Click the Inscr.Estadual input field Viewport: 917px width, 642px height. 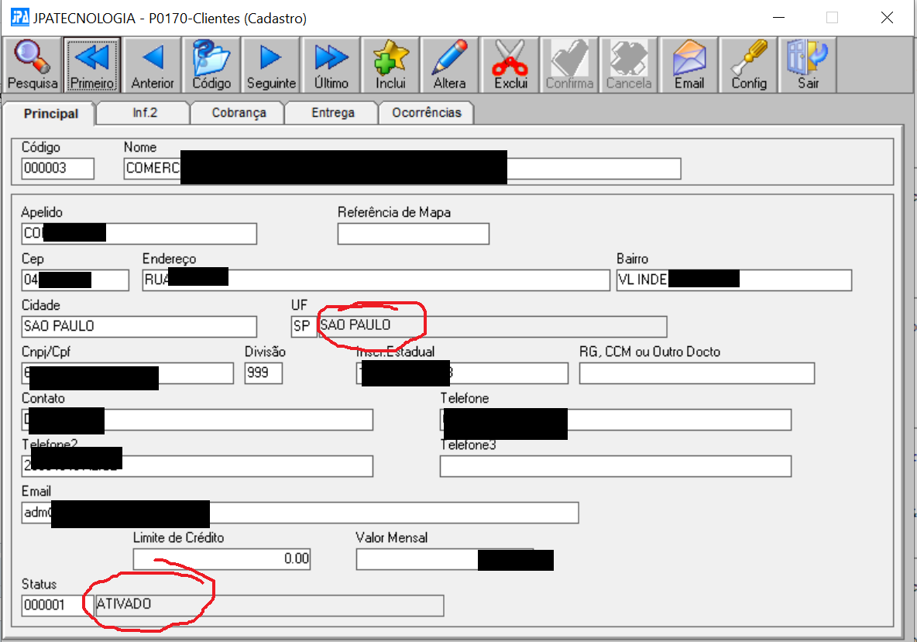462,373
